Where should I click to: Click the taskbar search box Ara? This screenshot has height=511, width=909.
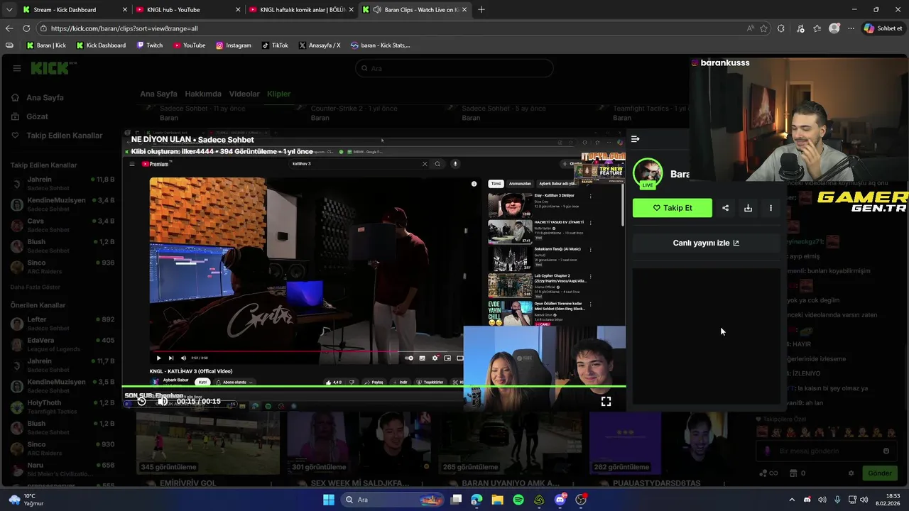pyautogui.click(x=393, y=500)
